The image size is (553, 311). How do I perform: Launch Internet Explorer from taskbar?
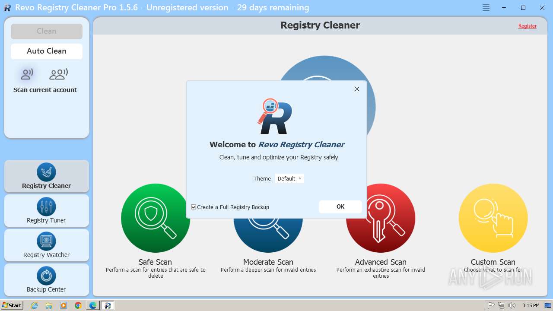point(35,305)
